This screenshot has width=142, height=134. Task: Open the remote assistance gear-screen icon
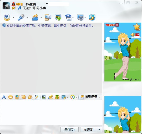tap(80, 17)
